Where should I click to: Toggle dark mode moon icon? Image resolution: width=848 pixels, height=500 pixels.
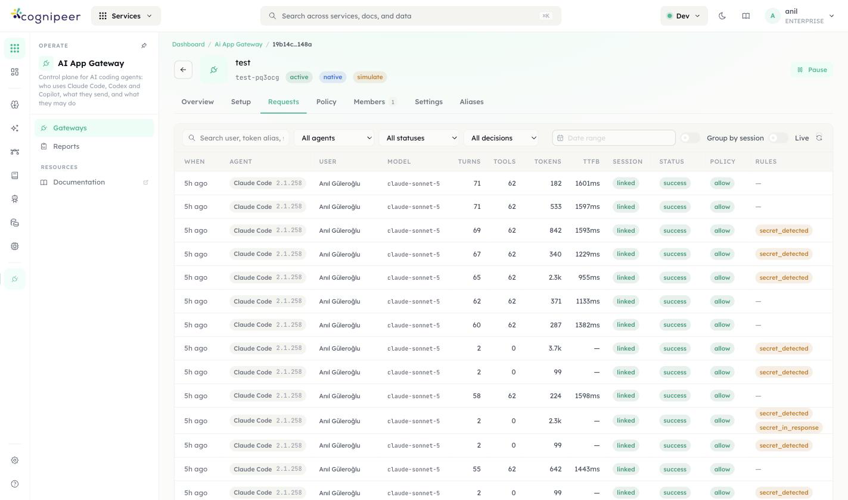coord(722,16)
